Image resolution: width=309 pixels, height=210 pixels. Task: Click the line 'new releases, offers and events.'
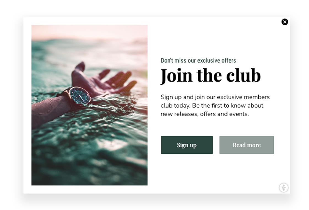coord(205,114)
